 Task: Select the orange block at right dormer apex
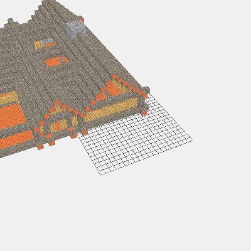[x=114, y=77]
